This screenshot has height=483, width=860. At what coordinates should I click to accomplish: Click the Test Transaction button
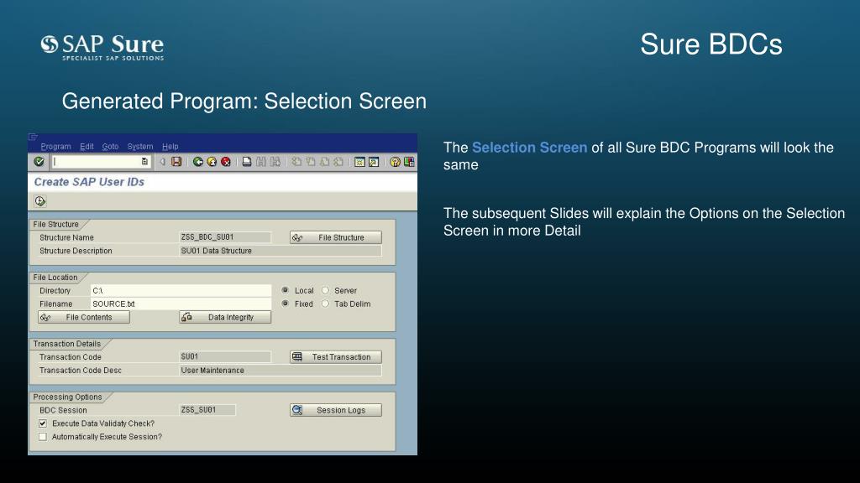(336, 357)
